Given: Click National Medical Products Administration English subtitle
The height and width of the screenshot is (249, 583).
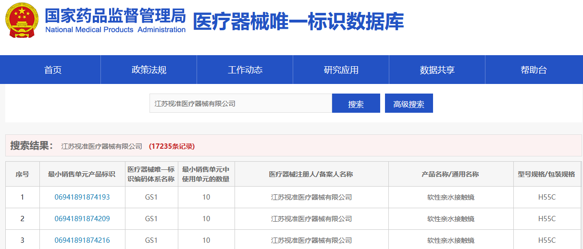Looking at the screenshot, I should click(115, 30).
